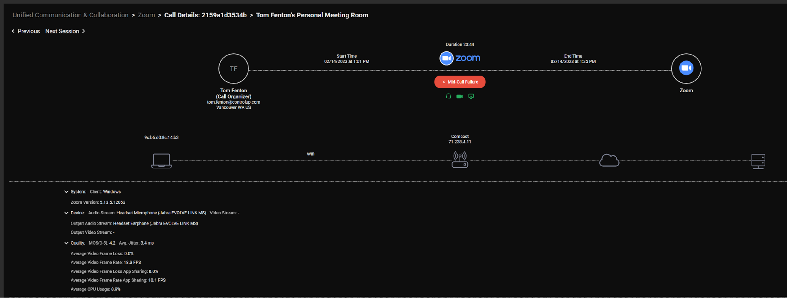Go to Next Session
787x298 pixels.
pos(65,31)
